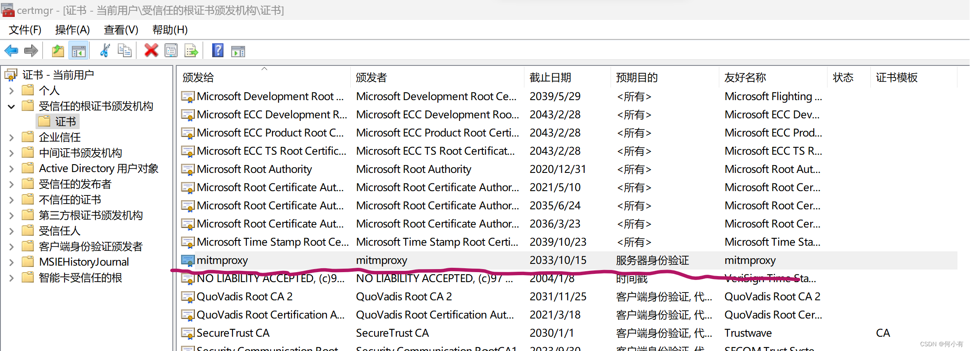Expand the 第三方根证书颁发机构 node
The width and height of the screenshot is (970, 351).
click(12, 215)
